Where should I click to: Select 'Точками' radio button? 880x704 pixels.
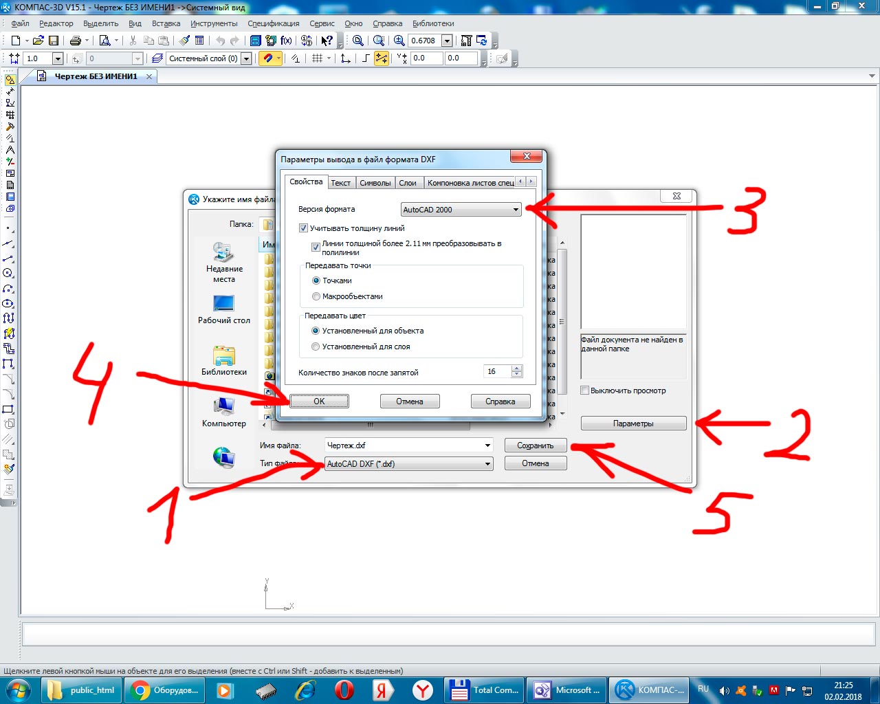click(x=316, y=280)
